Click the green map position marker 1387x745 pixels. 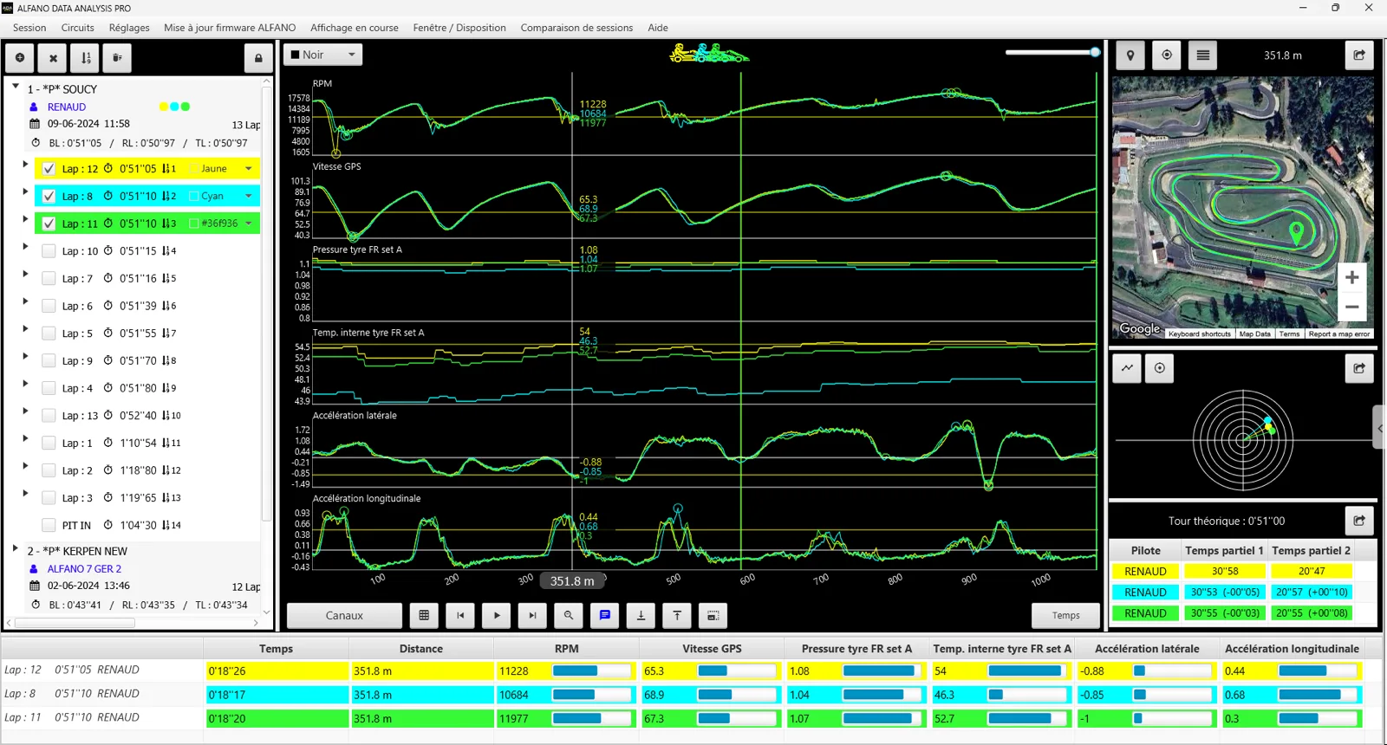[1296, 232]
